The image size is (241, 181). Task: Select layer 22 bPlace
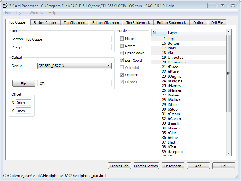[x=189, y=72]
